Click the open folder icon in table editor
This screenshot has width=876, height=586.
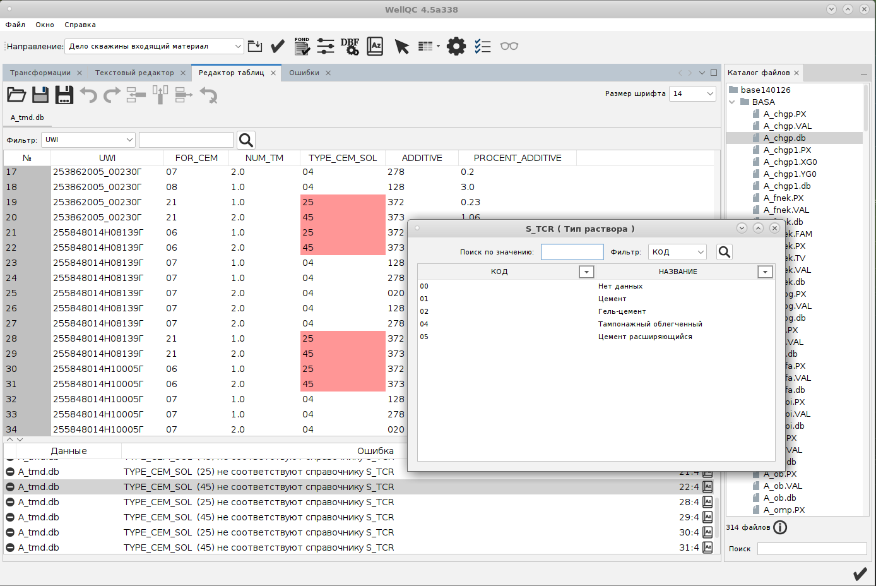click(x=16, y=95)
